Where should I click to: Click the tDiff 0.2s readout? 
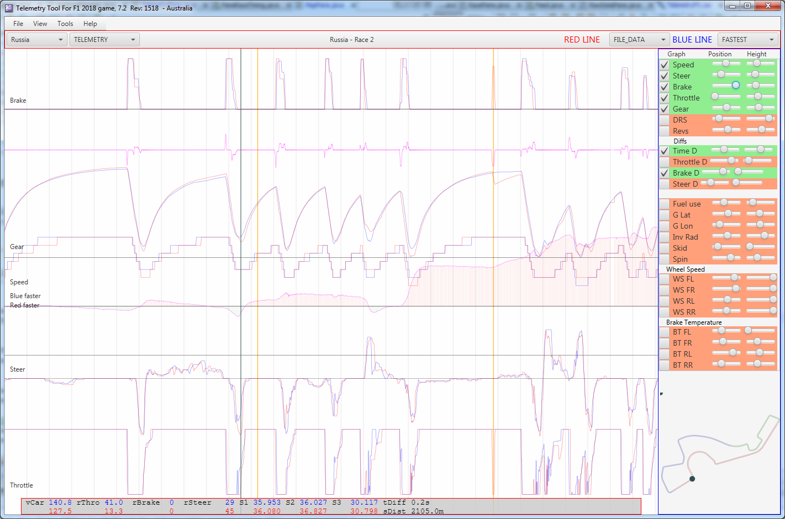406,502
